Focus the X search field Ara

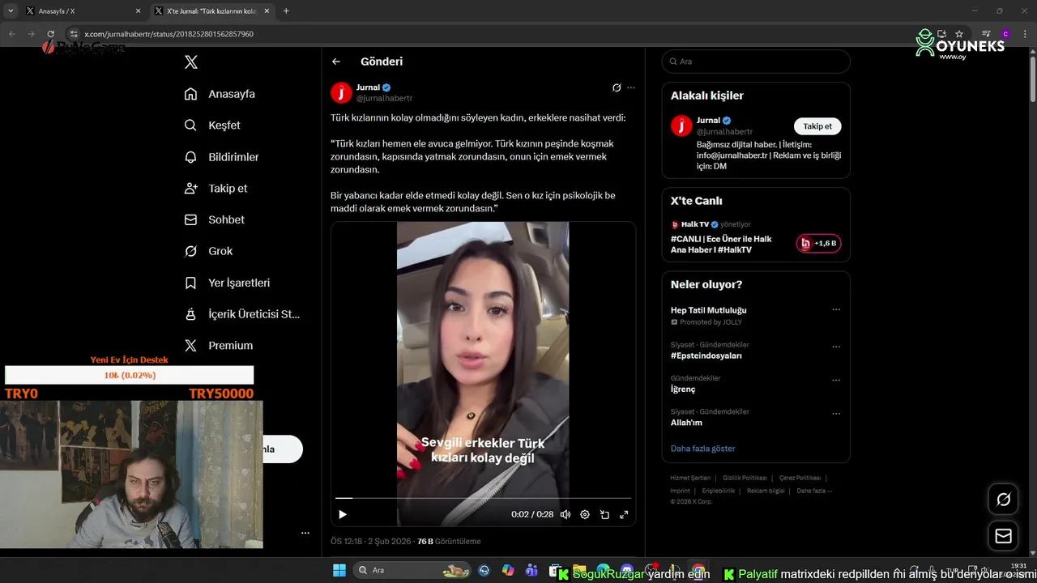click(x=756, y=62)
